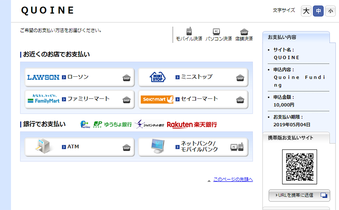Click instruction ご希望のお支払い方法をお選びください
This screenshot has width=339, height=210.
(x=61, y=30)
